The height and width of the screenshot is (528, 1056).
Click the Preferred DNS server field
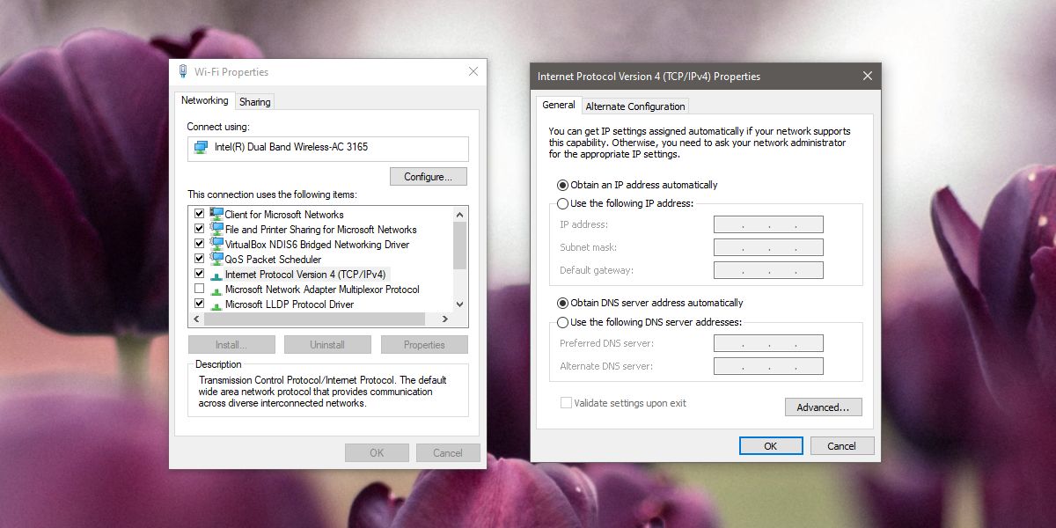768,343
